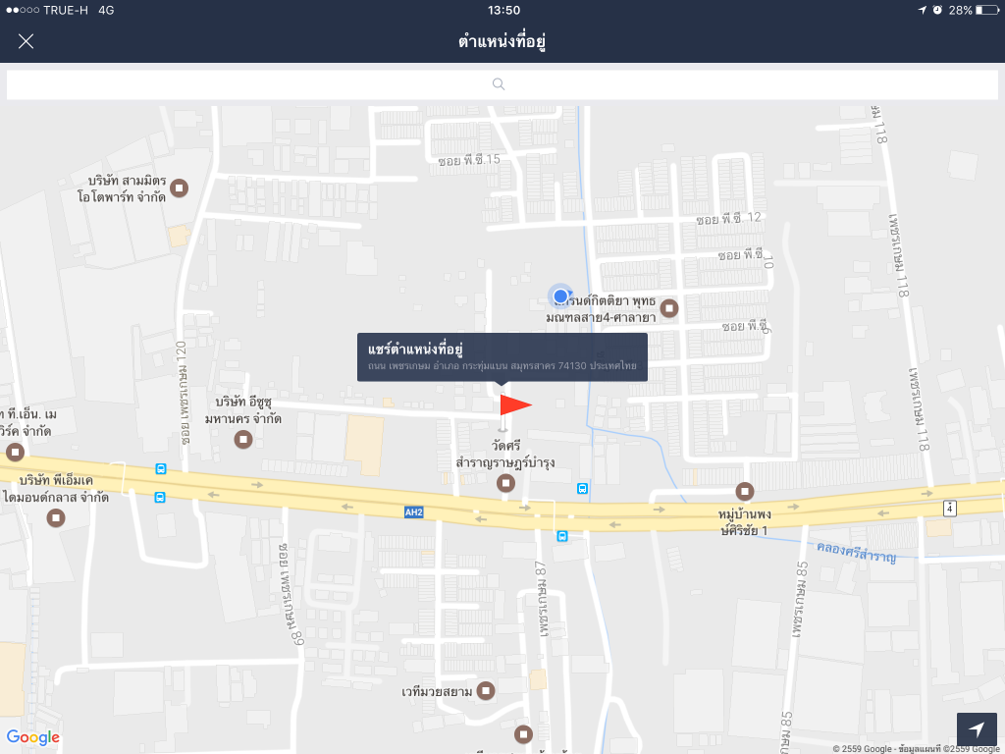The width and height of the screenshot is (1005, 754).
Task: Tap the location search field
Action: (502, 84)
